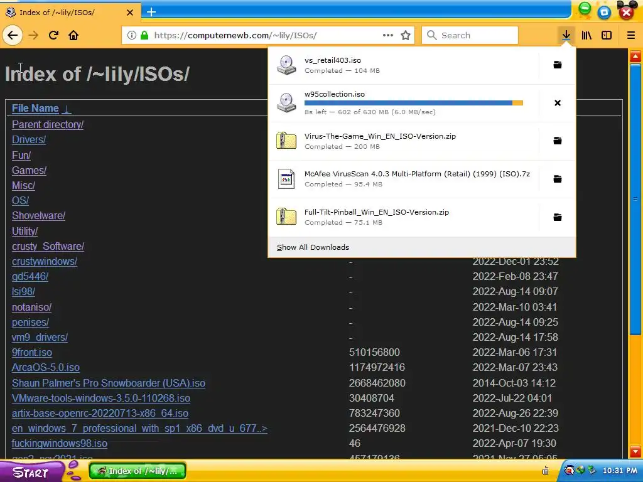This screenshot has width=643, height=482.
Task: Open the OS/ folder link
Action: [21, 201]
